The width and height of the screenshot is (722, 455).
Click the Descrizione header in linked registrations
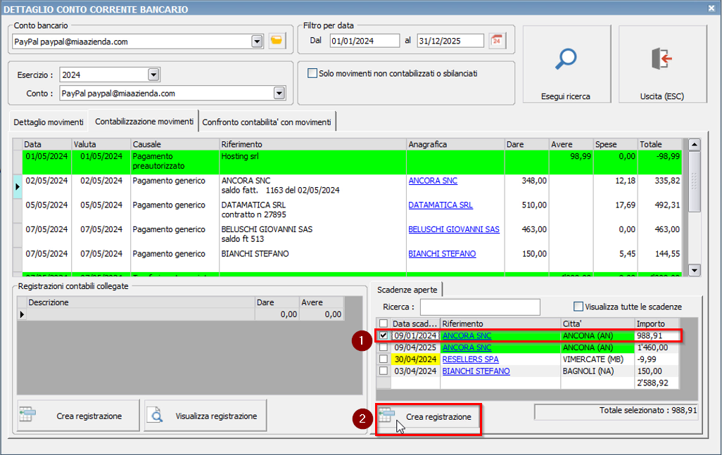[x=141, y=302]
